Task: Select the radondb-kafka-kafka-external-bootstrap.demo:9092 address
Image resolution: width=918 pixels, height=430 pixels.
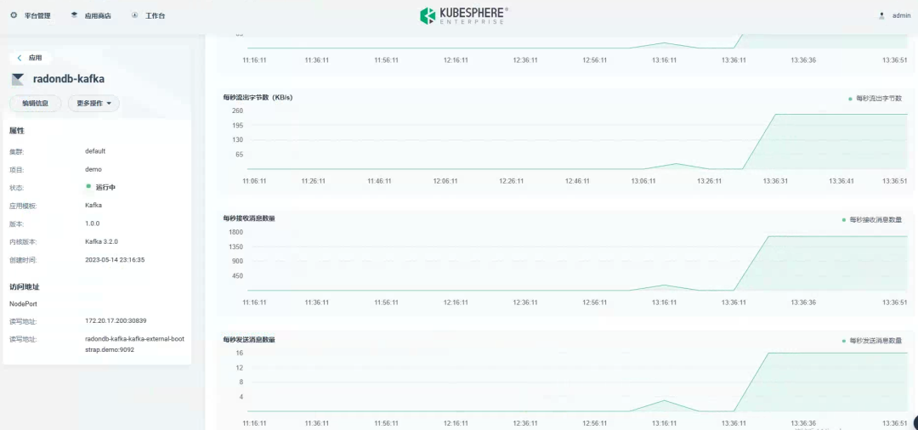Action: [x=134, y=344]
